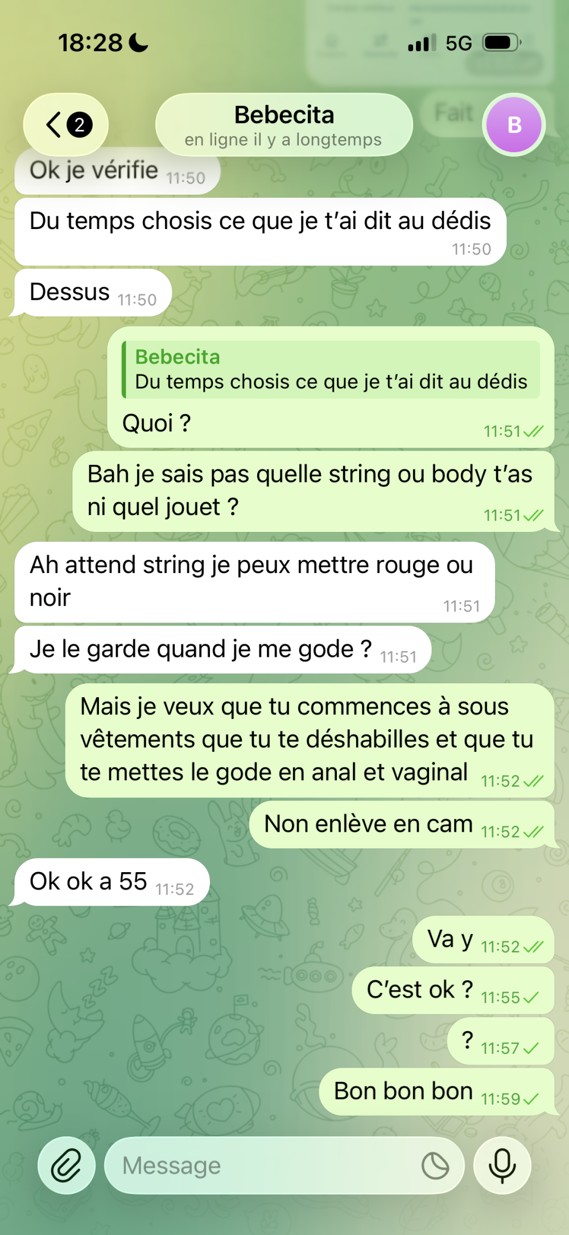
Task: Select the 'Ok ok a 55' message
Action: tap(112, 882)
